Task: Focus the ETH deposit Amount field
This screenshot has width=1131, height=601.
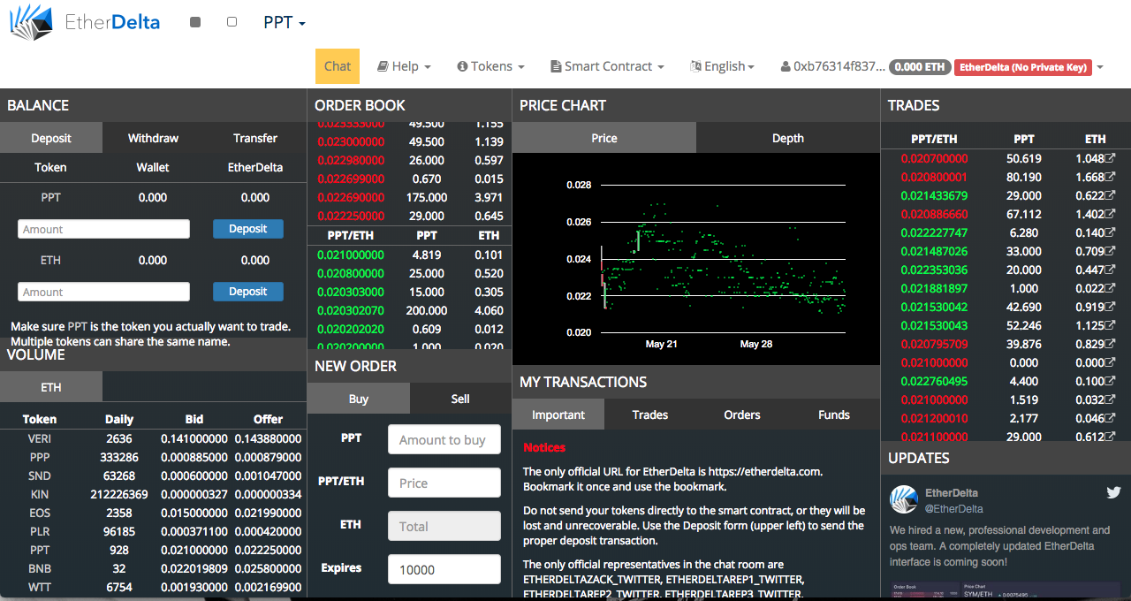Action: 104,292
